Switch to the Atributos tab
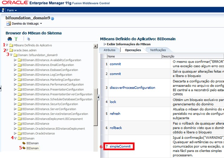This screenshot has width=224, height=158. point(110,50)
